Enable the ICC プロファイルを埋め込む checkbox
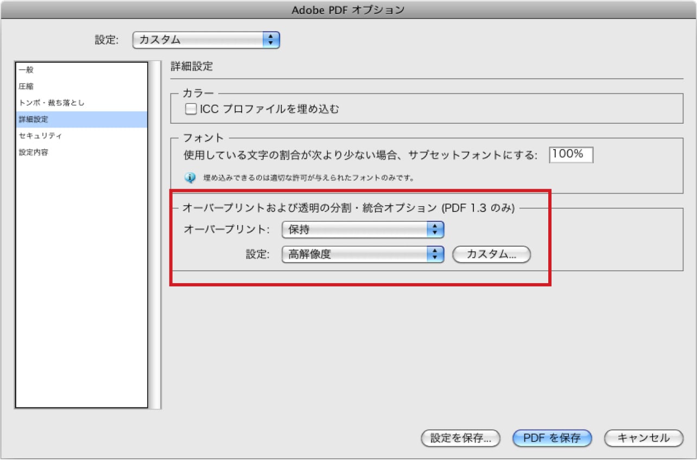The height and width of the screenshot is (460, 697). 191,108
